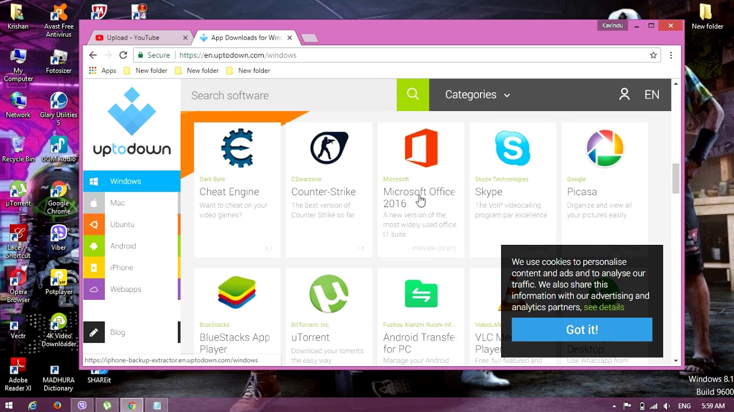Open Internet Explorer from the taskbar
Screen dimensions: 734x412
[33, 405]
